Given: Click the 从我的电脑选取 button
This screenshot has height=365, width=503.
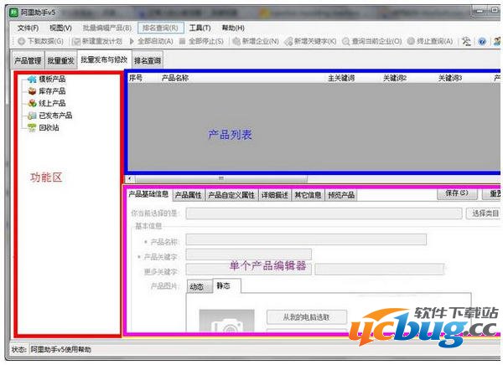Looking at the screenshot, I should click(x=307, y=316).
